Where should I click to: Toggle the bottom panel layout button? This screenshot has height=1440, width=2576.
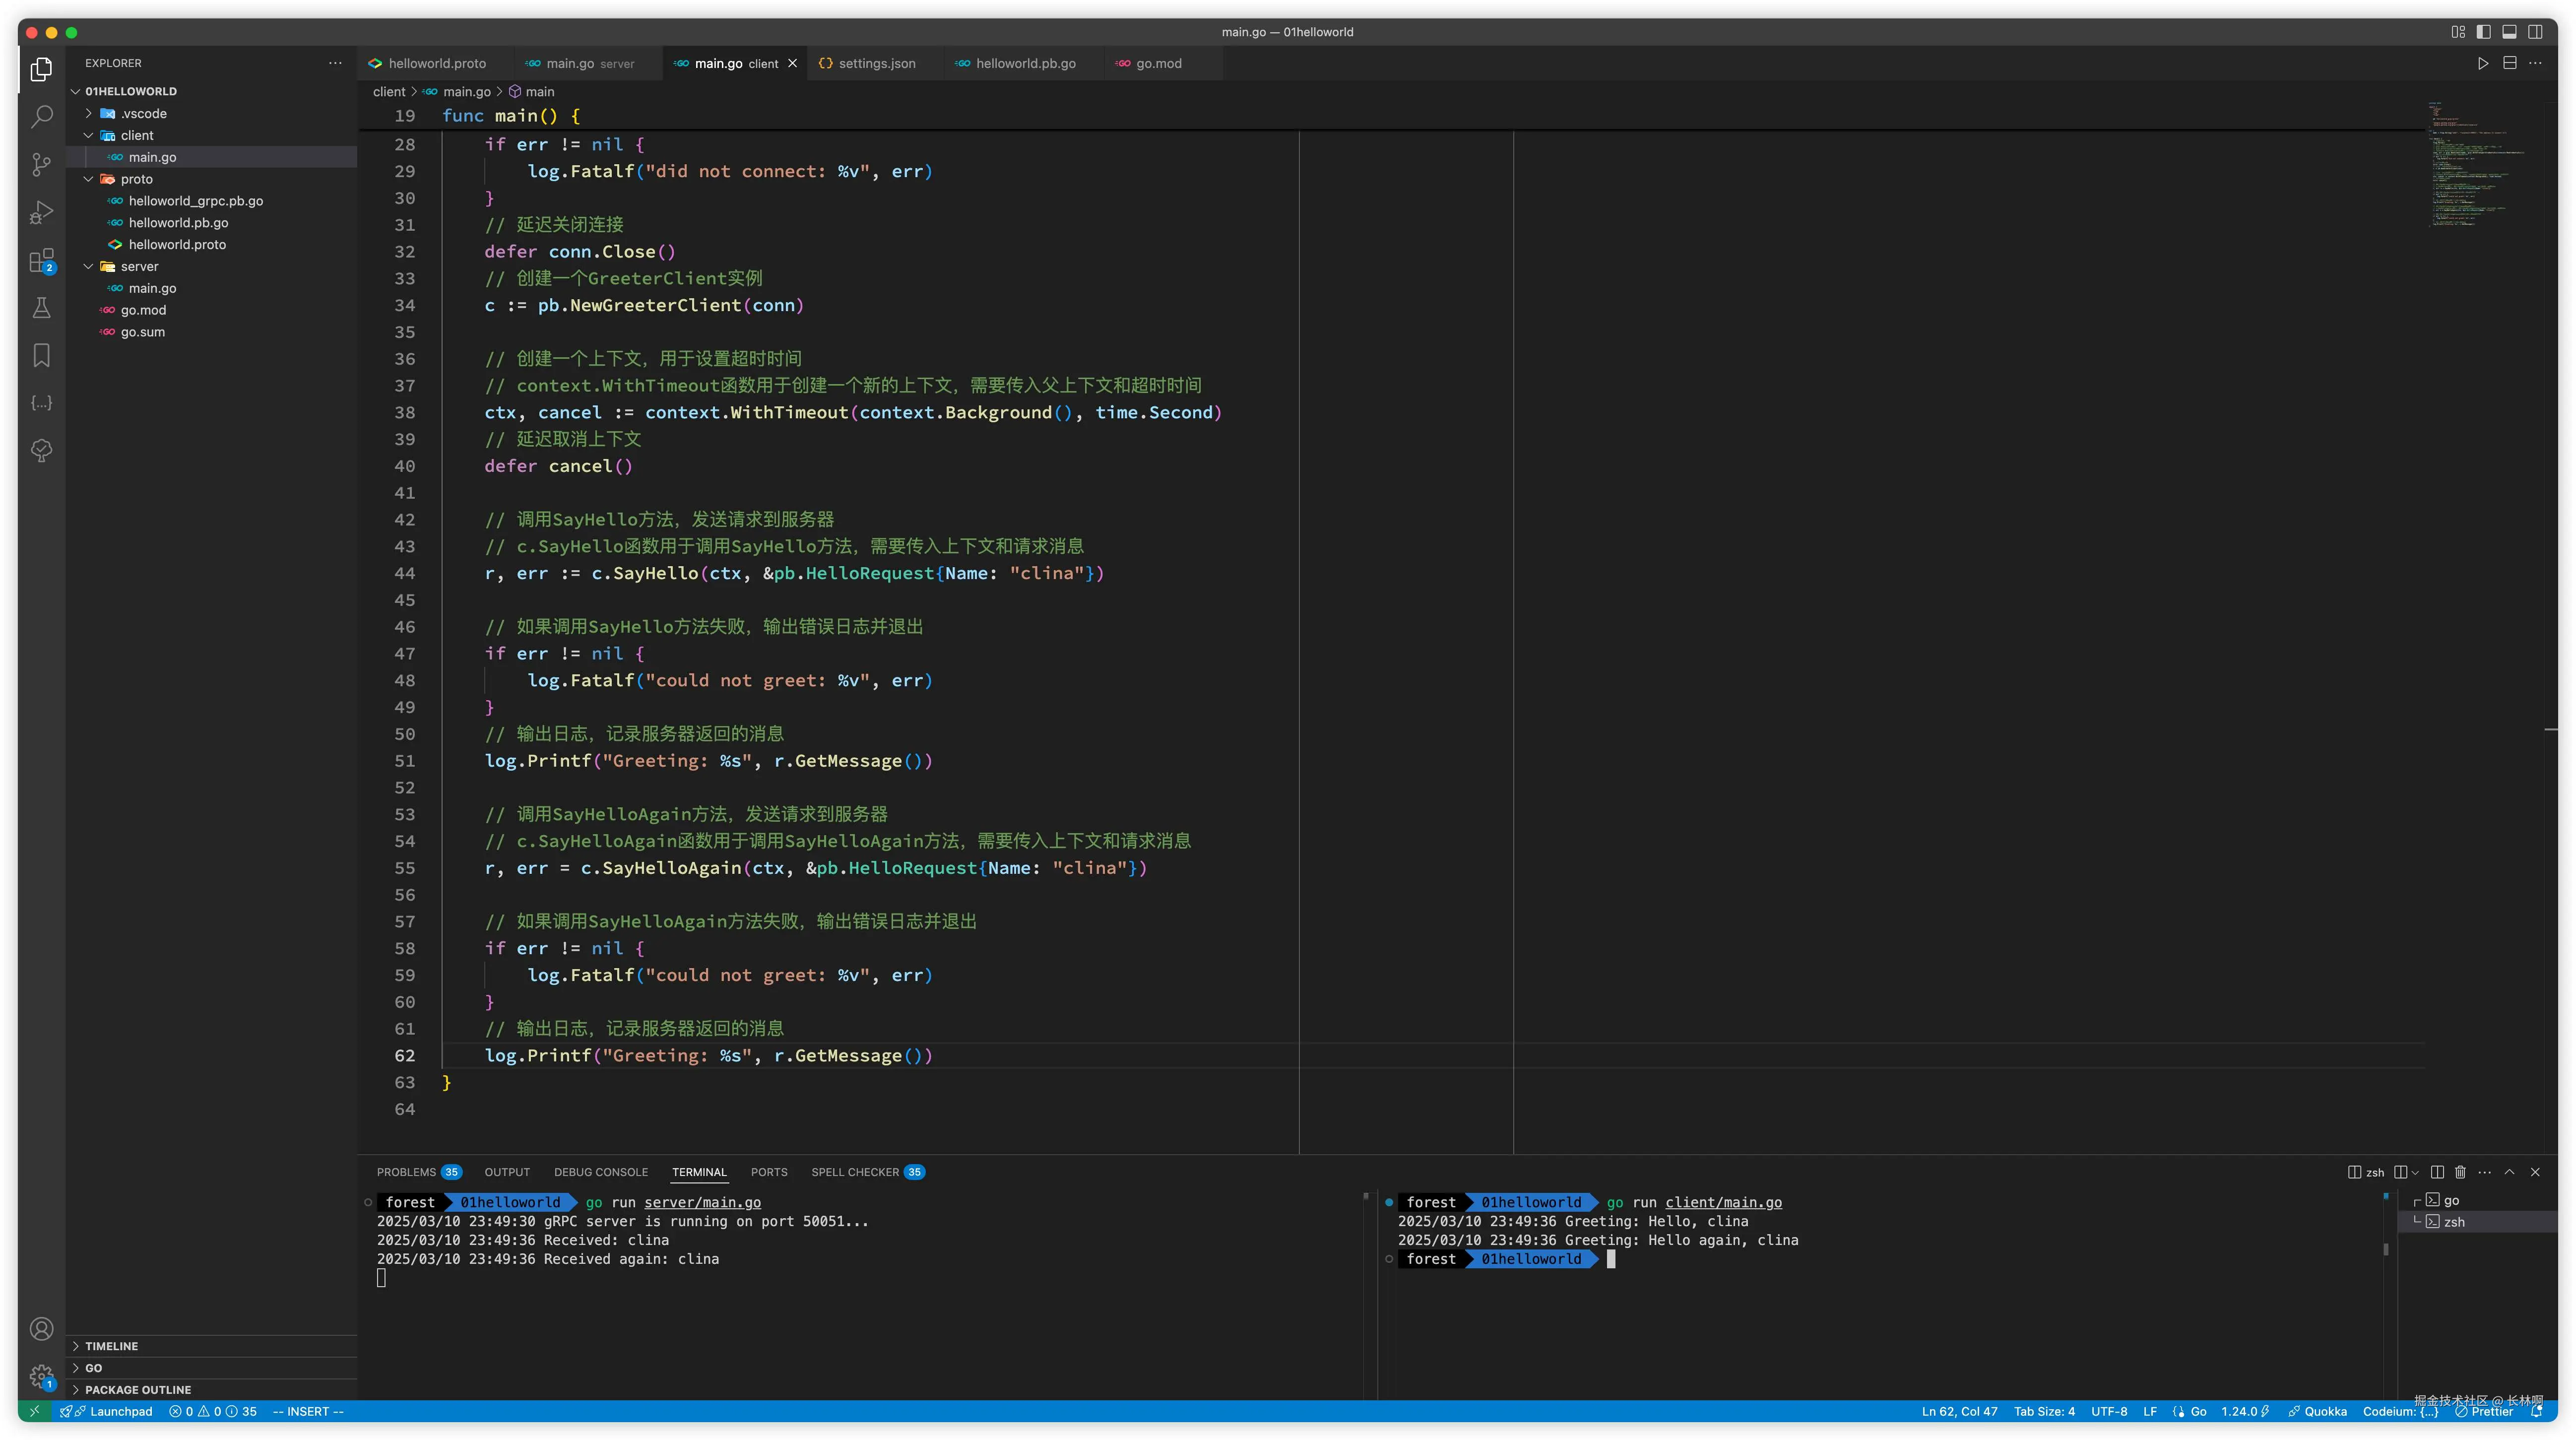[x=2509, y=32]
